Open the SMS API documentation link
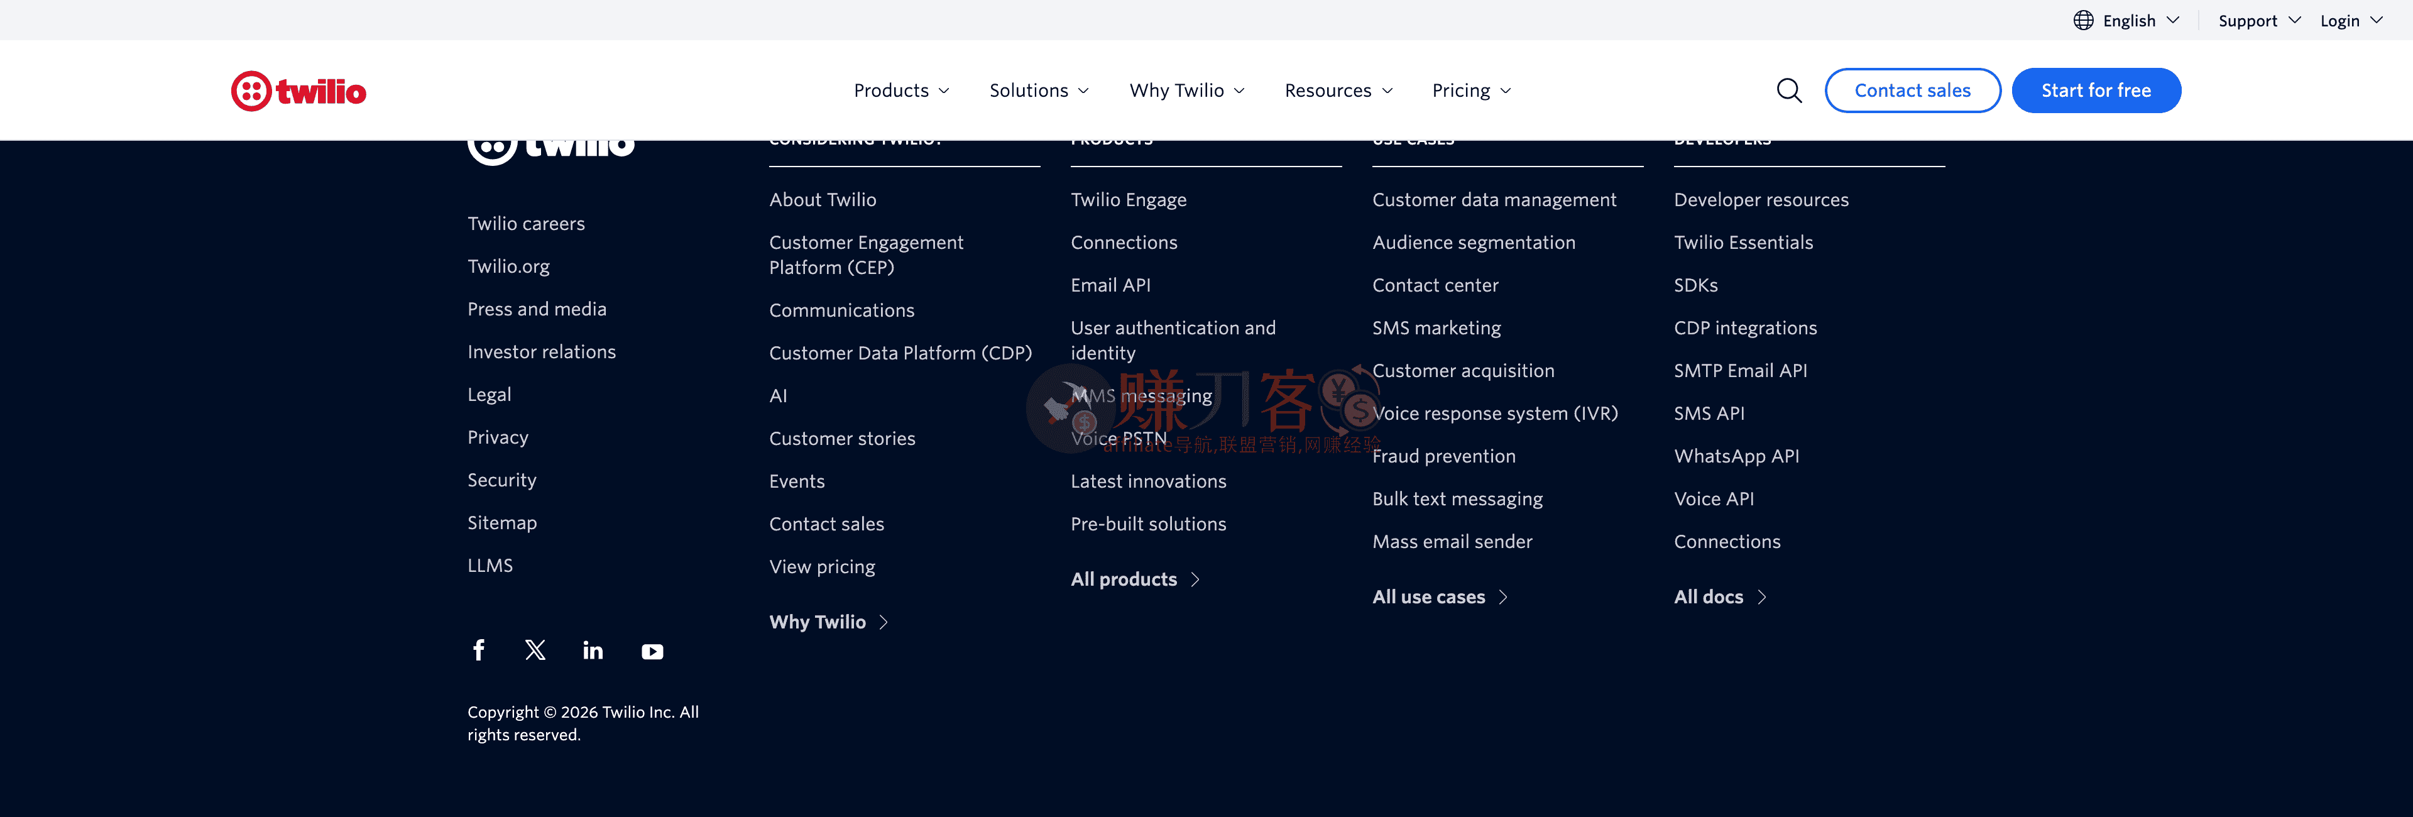Viewport: 2413px width, 817px height. (1709, 413)
